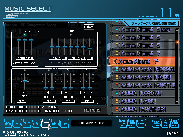Change first FX slot type from OFF
Image resolution: width=183 pixels, height=137 pixels.
[x=49, y=101]
